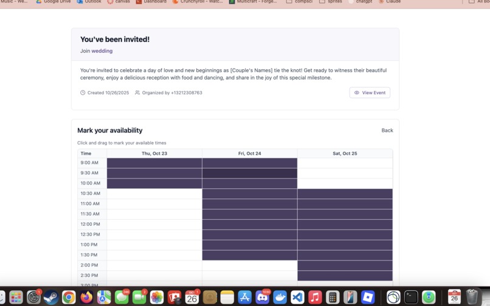Open Contacts app in the dock
This screenshot has height=306, width=490.
coord(210,297)
